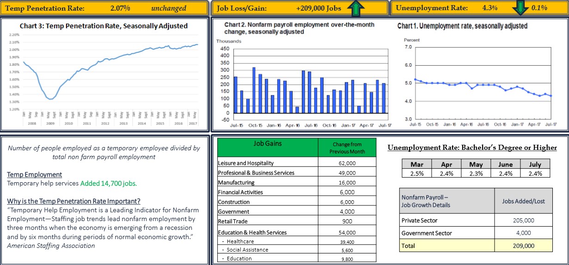
Task: Select the Retail Trade row label
Action: tap(234, 222)
